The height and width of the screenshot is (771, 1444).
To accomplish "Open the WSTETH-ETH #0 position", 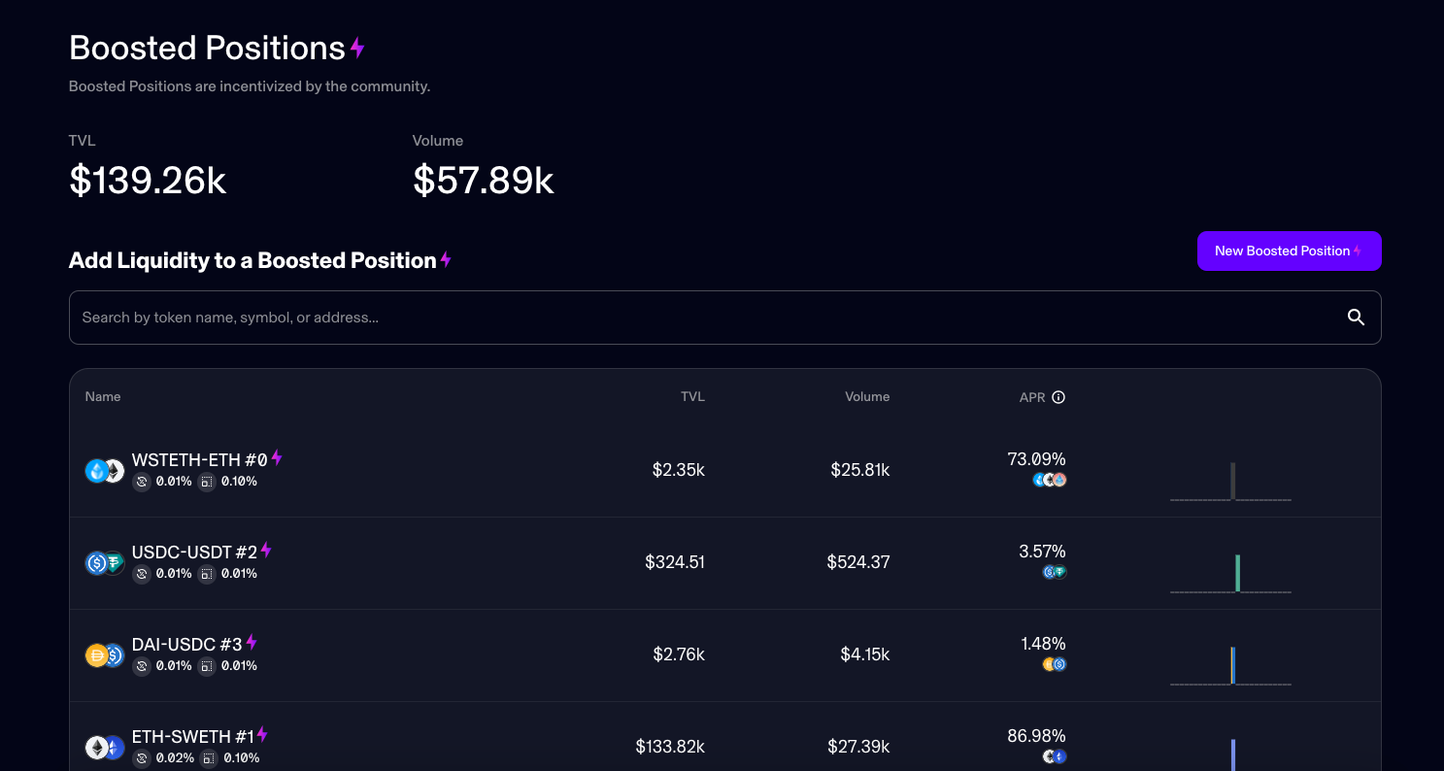I will 724,471.
